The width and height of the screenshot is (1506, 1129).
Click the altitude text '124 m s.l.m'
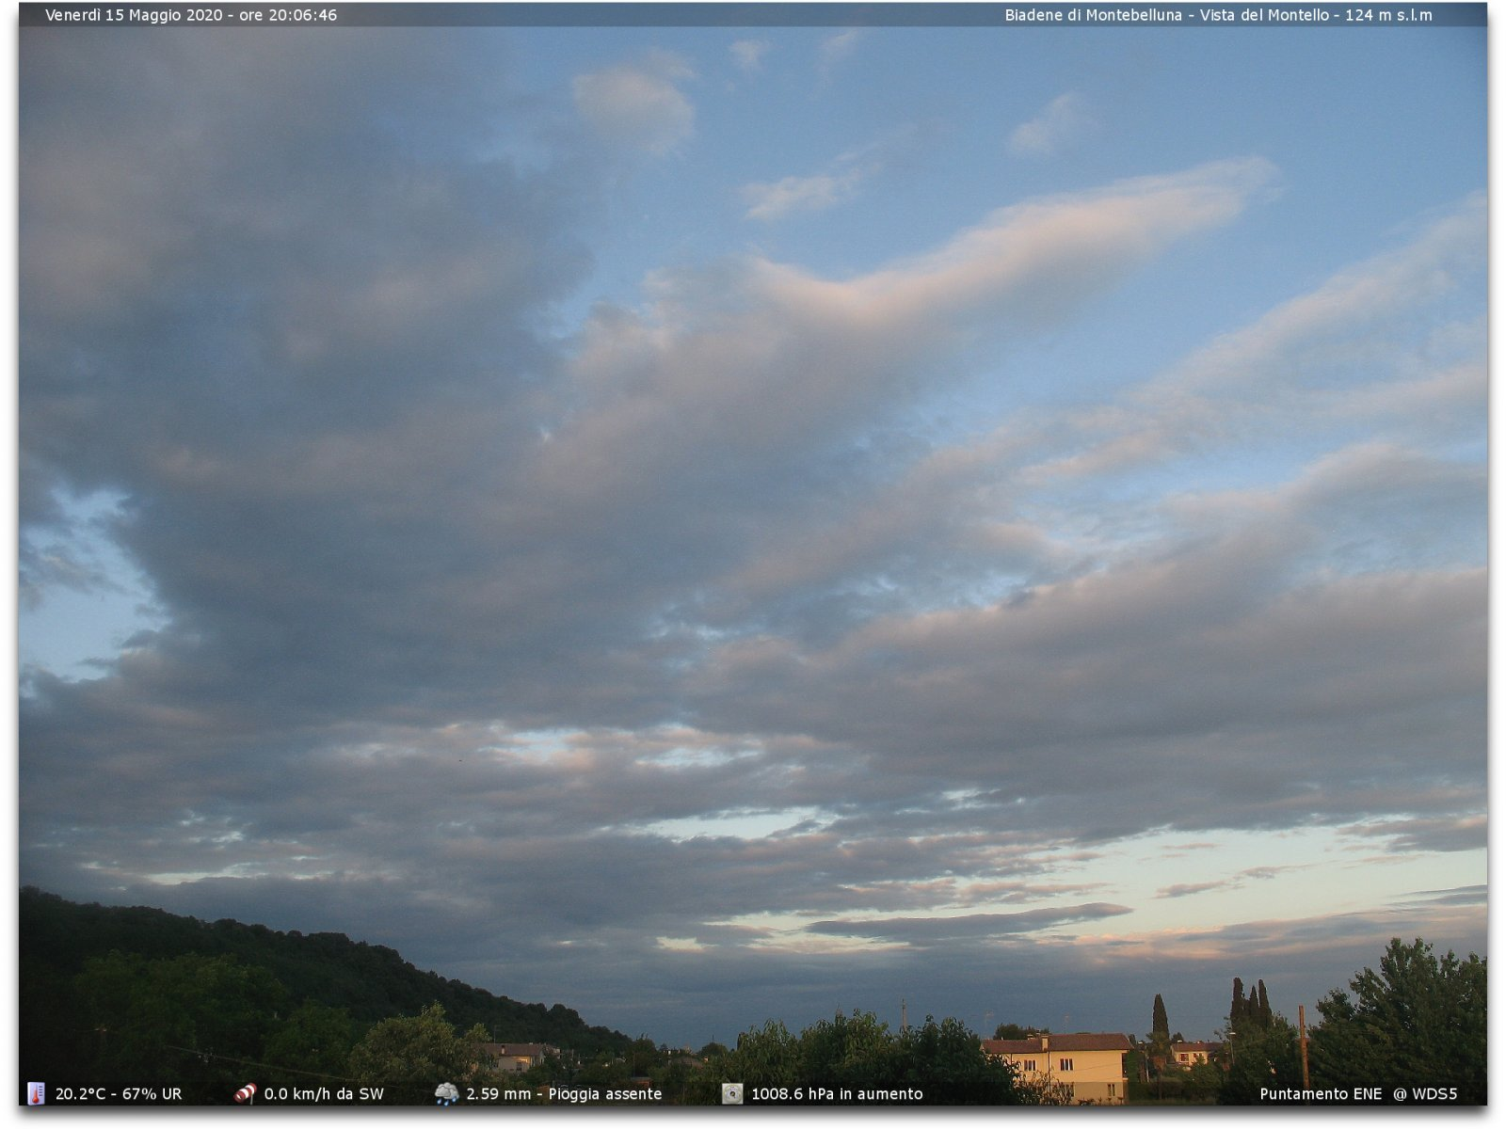tap(1388, 15)
